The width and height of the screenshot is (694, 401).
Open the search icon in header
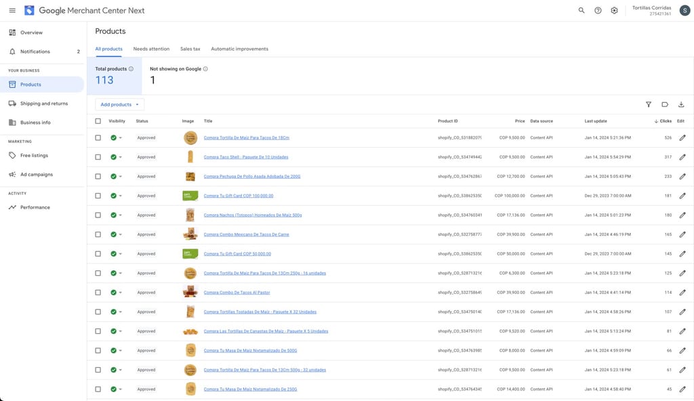pyautogui.click(x=581, y=10)
